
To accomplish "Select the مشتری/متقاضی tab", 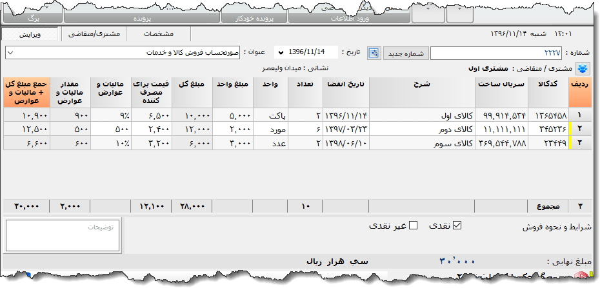I will (x=94, y=34).
